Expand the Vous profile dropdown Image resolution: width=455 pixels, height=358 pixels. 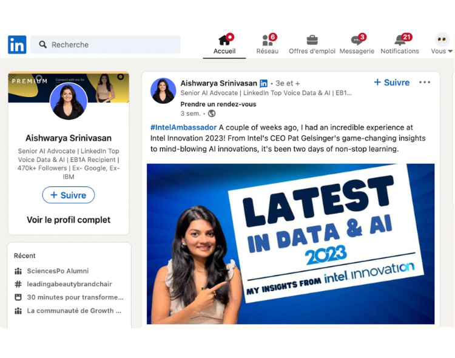tap(442, 44)
